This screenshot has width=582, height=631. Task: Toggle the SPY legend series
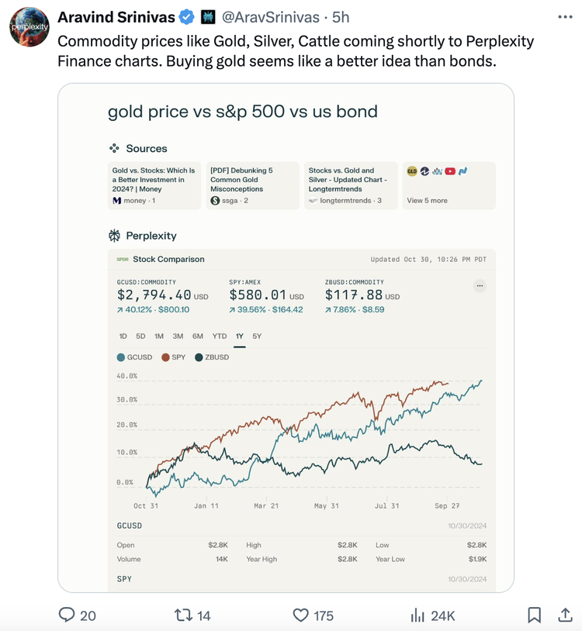tap(174, 357)
